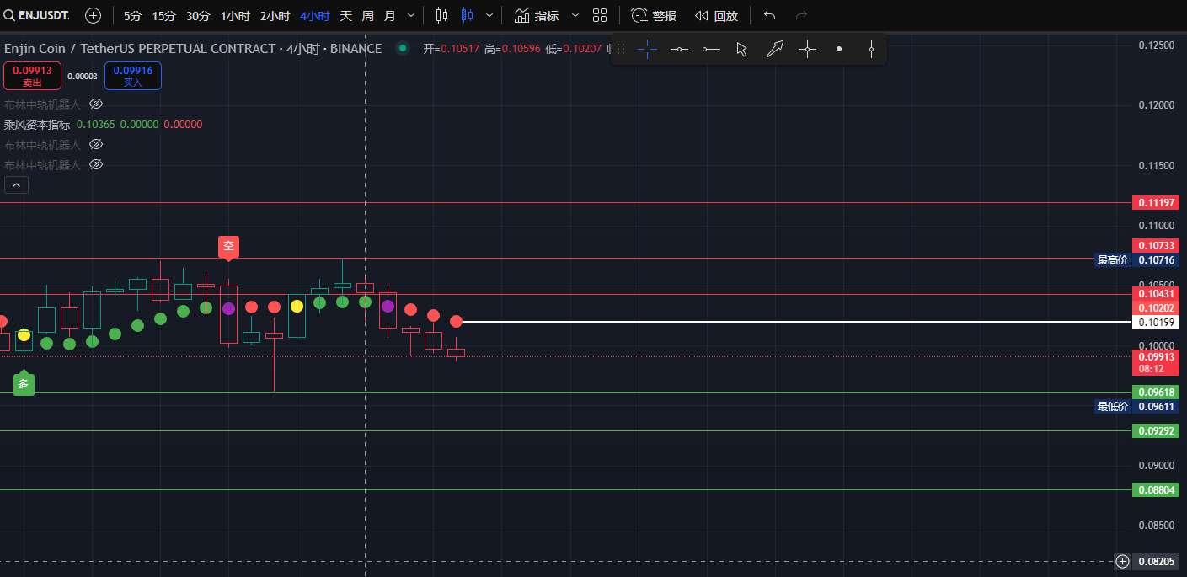Click the 0.10431 red price label
The image size is (1187, 577).
tap(1156, 294)
